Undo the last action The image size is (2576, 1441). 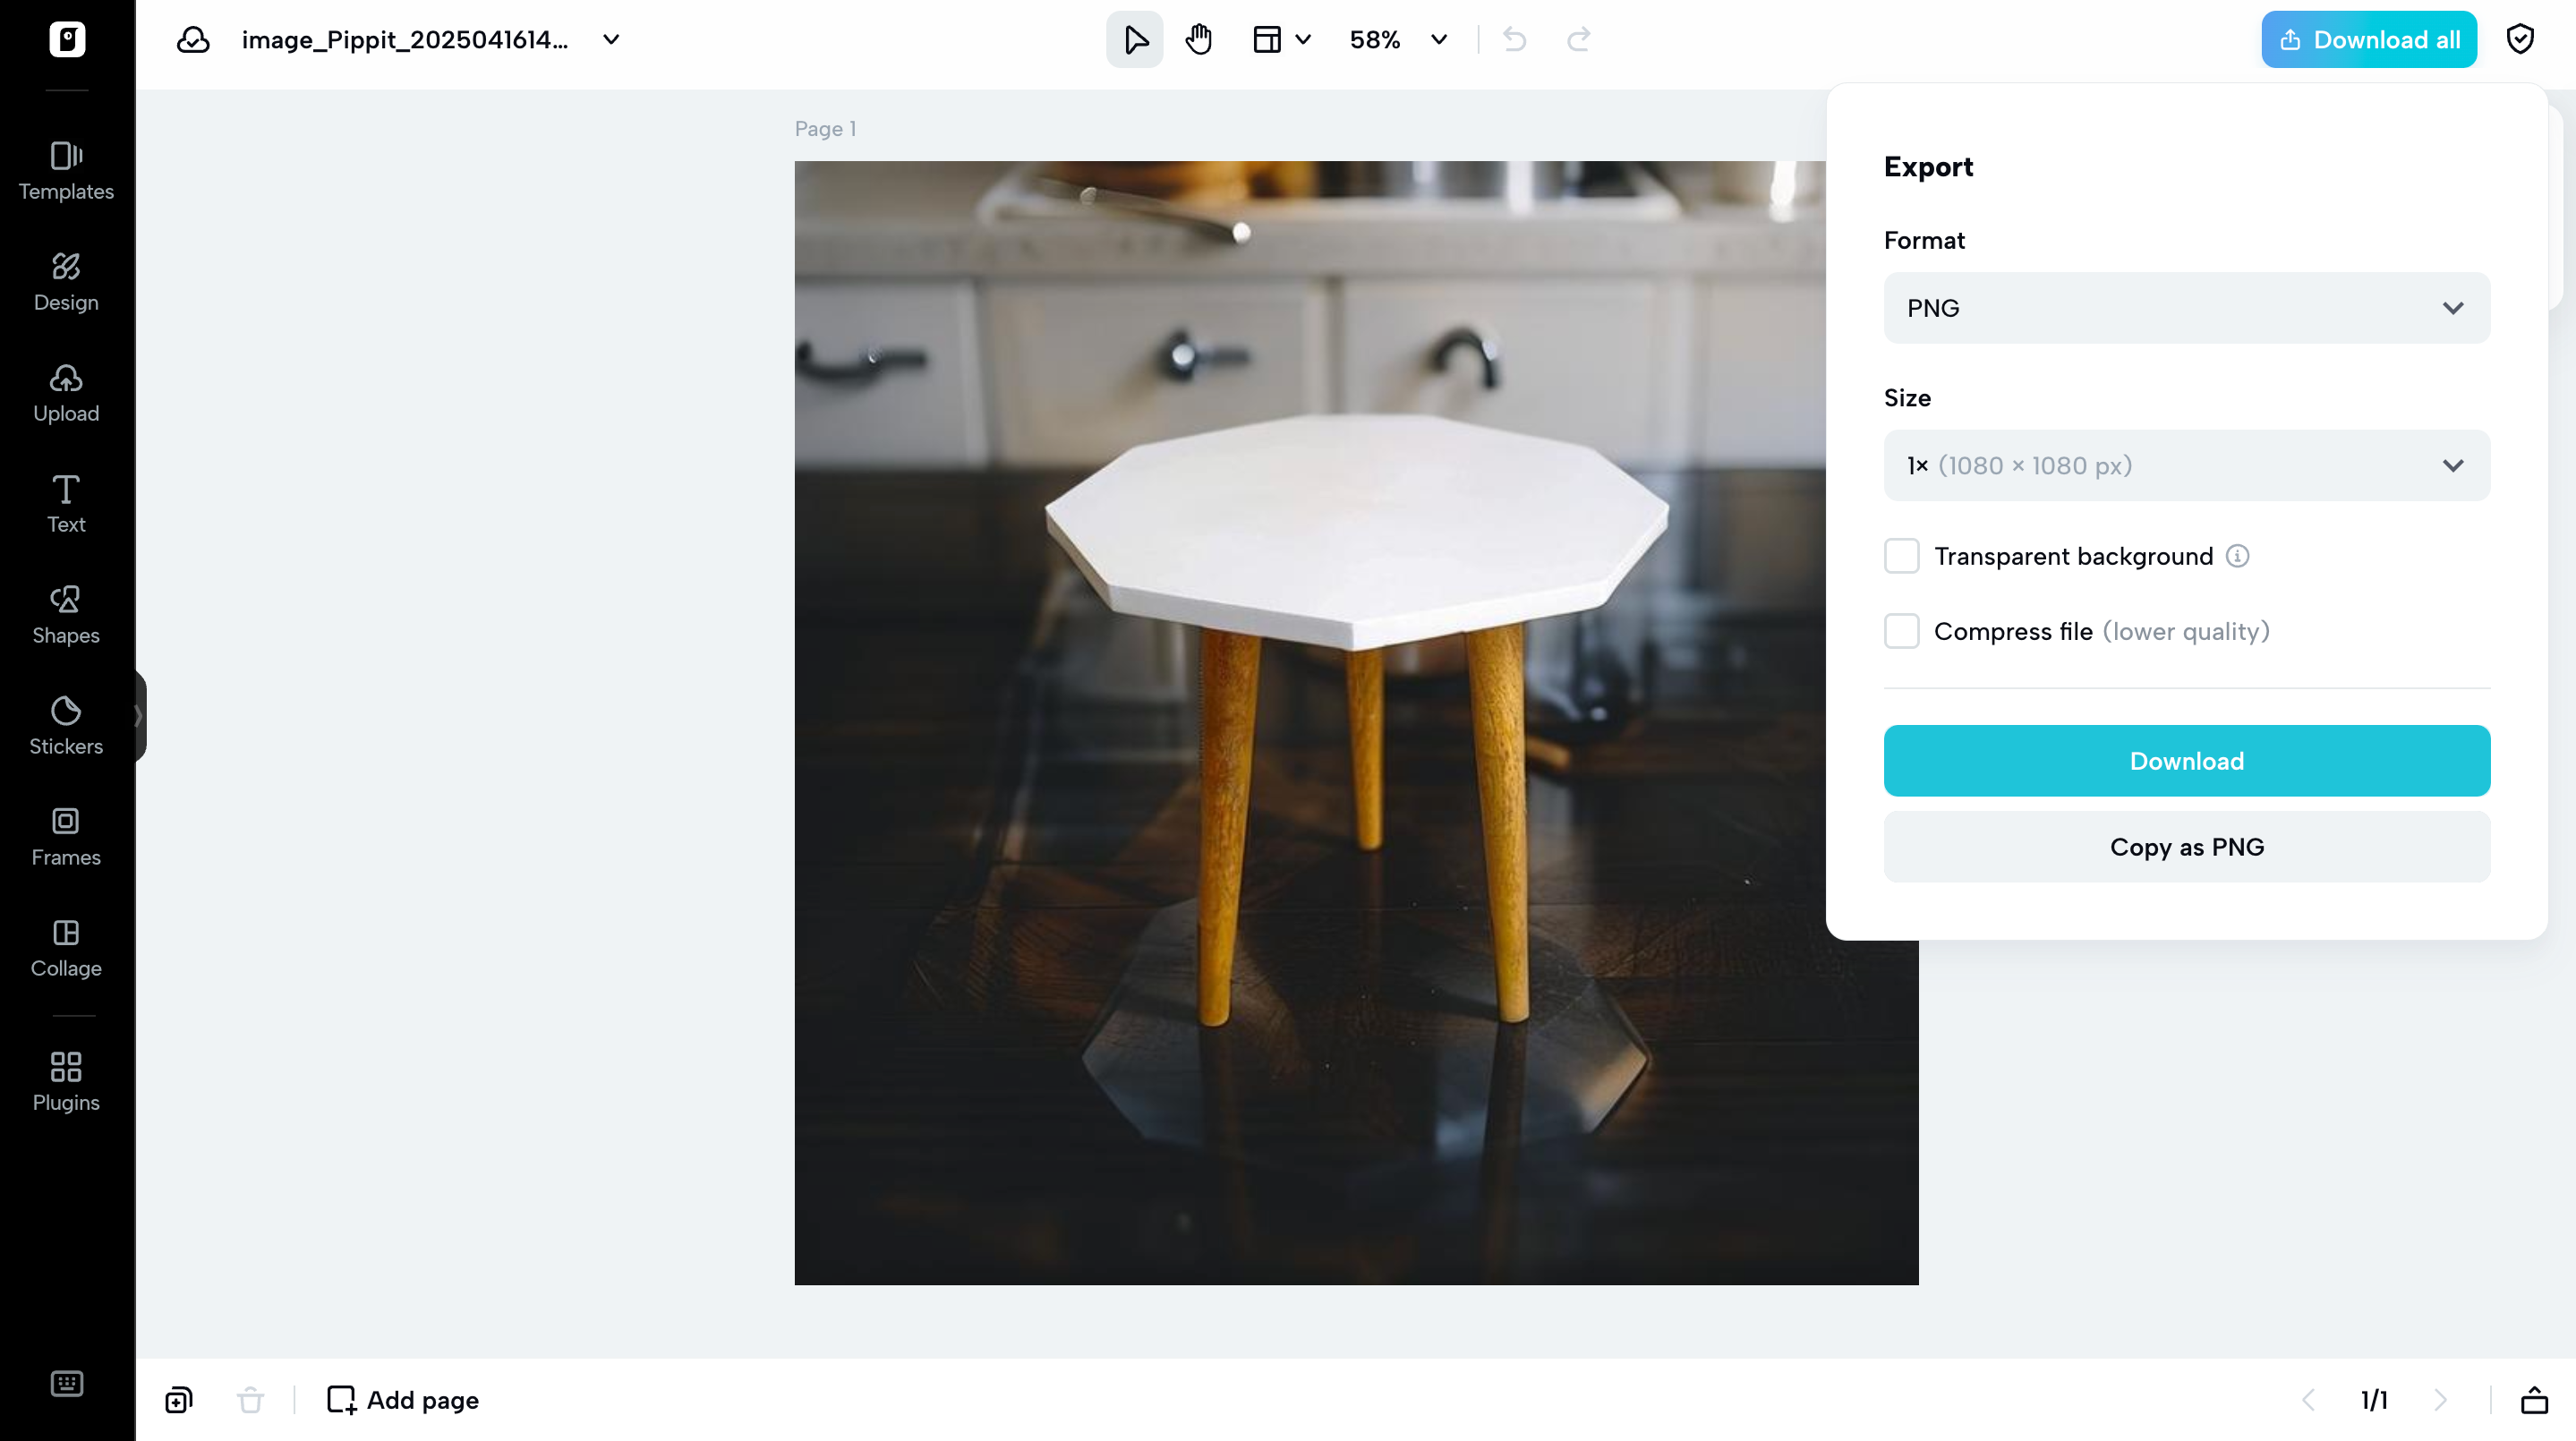1513,39
